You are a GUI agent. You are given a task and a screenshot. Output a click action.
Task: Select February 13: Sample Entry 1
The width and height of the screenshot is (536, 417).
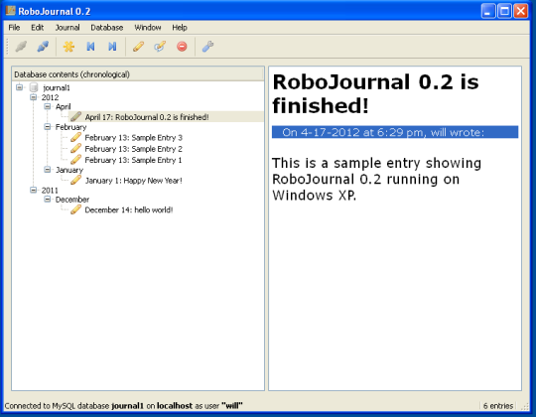pos(133,160)
